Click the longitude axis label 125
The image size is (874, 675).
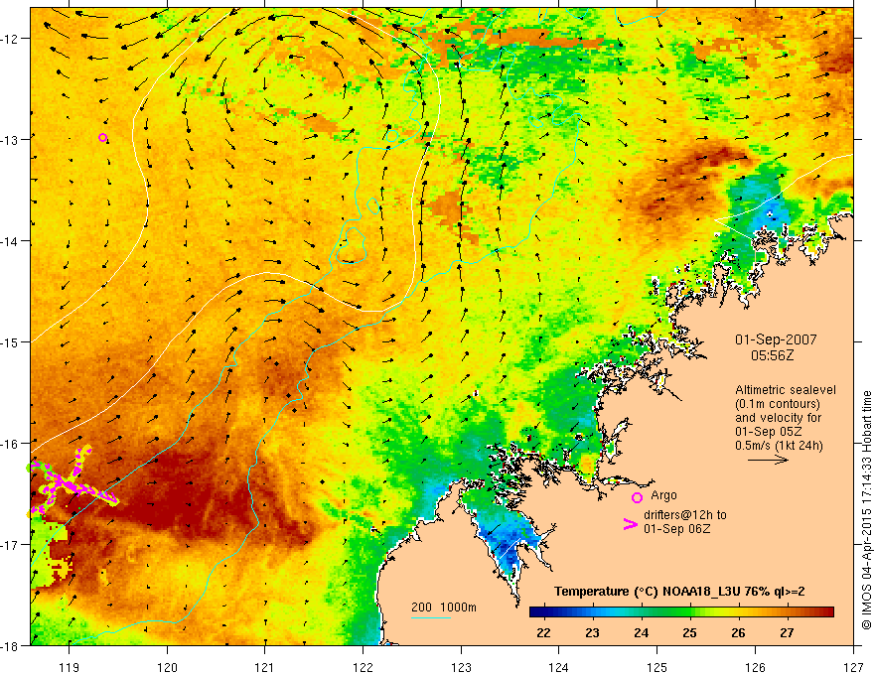pyautogui.click(x=657, y=667)
